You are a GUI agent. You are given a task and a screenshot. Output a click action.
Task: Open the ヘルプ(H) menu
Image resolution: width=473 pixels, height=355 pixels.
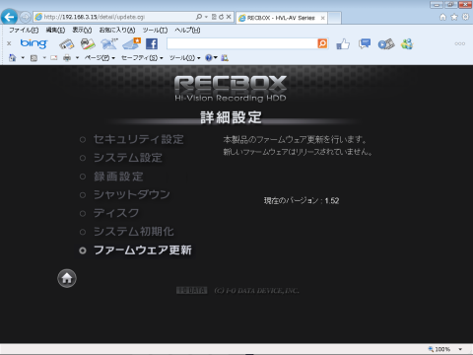(187, 31)
